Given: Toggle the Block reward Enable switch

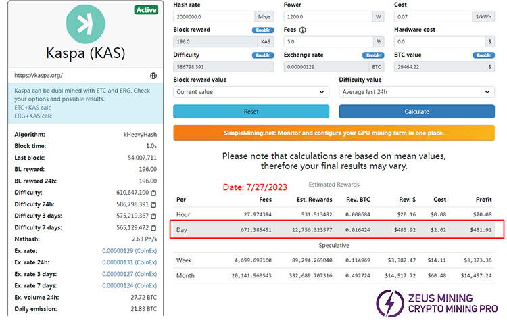Looking at the screenshot, I should pos(262,30).
